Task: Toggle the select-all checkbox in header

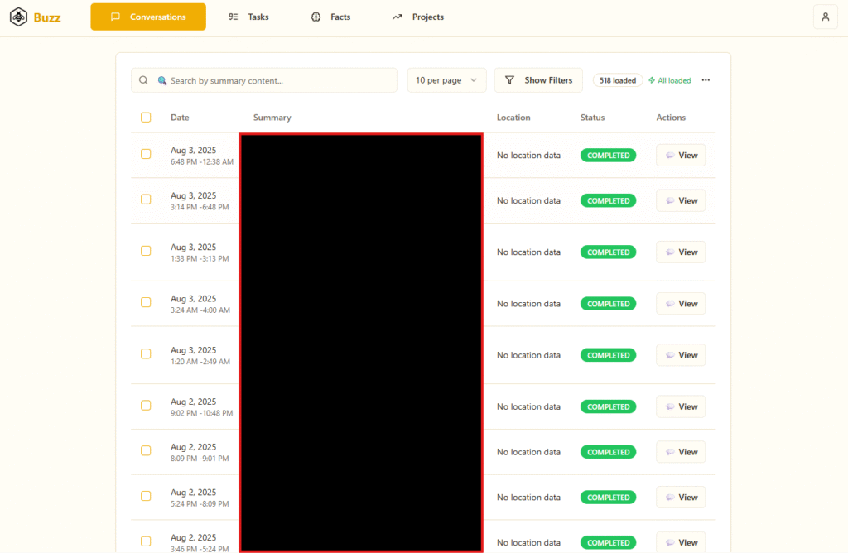Action: [x=146, y=118]
